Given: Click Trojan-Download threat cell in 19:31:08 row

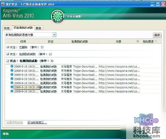Looking at the screenshot, I should [79, 87].
